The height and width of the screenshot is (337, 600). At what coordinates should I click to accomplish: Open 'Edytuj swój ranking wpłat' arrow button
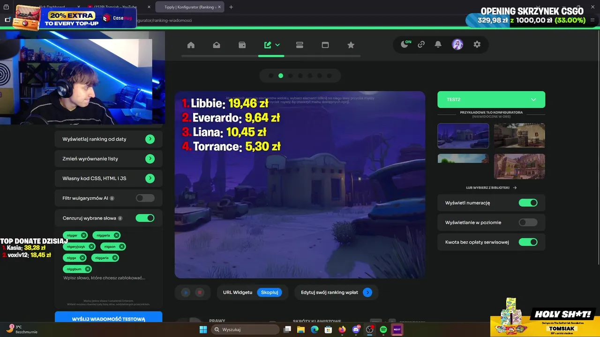(367, 293)
